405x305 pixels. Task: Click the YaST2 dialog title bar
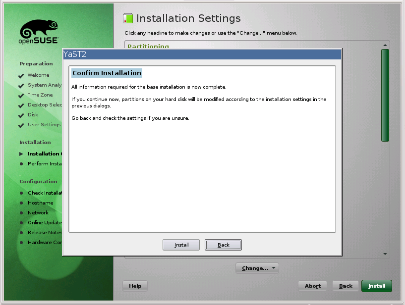[x=202, y=54]
